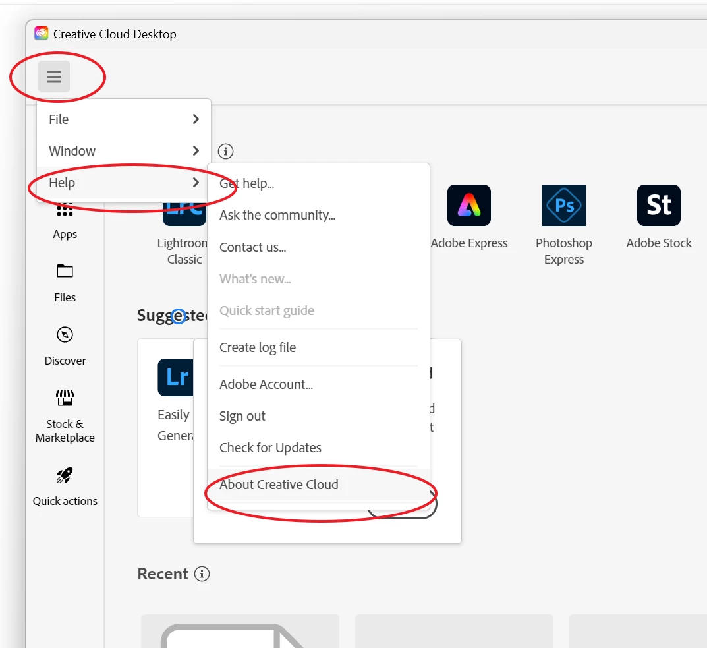The height and width of the screenshot is (648, 707).
Task: Click the Adobe Stock label
Action: pyautogui.click(x=659, y=243)
